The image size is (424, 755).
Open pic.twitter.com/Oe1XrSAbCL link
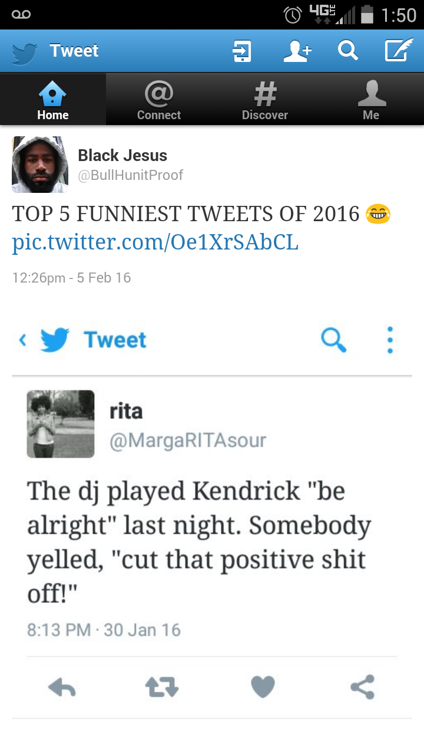pyautogui.click(x=155, y=242)
